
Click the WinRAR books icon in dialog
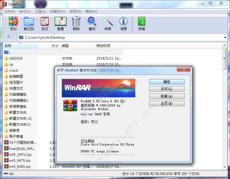tap(70, 105)
